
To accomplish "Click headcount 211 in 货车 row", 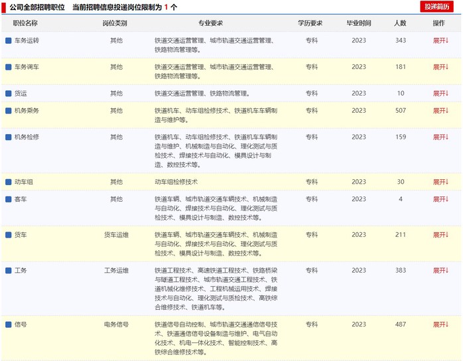I will tap(401, 235).
